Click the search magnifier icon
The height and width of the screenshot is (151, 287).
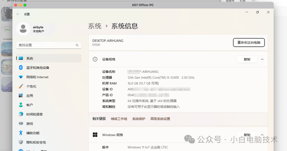(77, 45)
